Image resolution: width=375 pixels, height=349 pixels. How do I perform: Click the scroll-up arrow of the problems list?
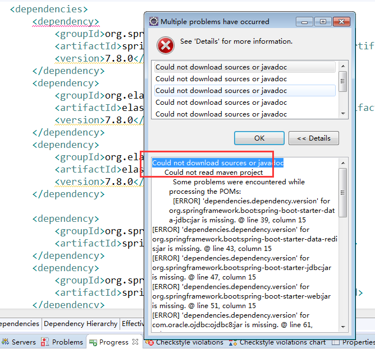click(343, 66)
